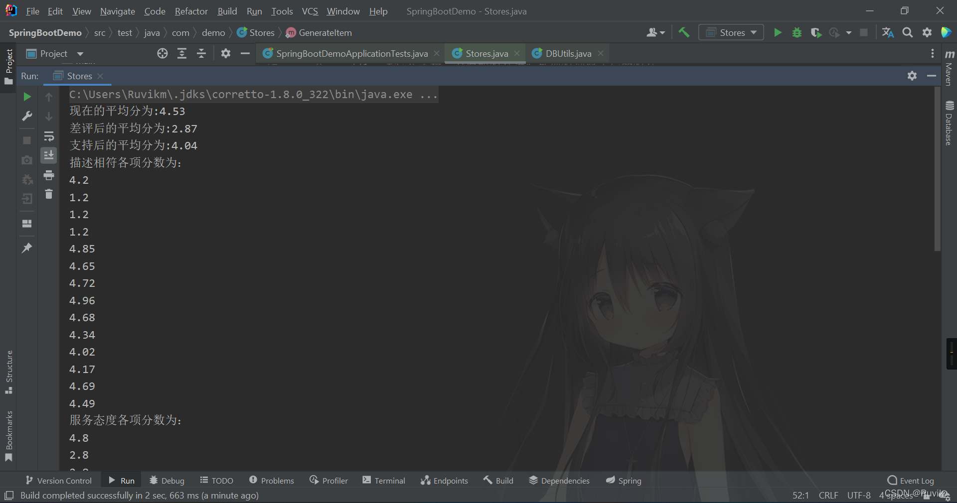
Task: Hide the Run tool window
Action: [931, 76]
